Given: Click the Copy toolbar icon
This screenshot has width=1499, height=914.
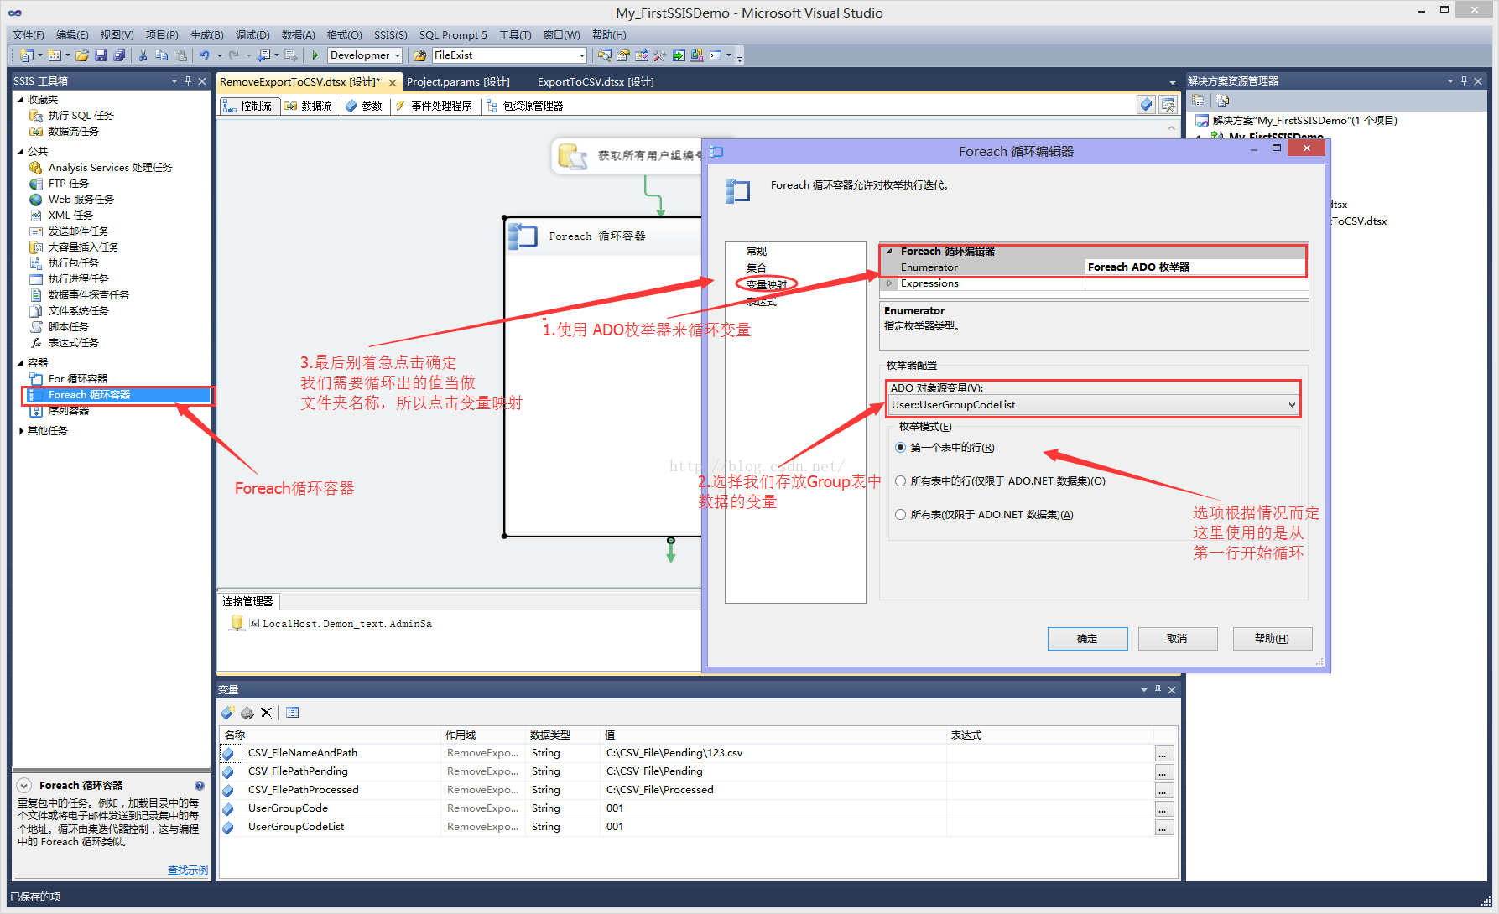Looking at the screenshot, I should click(161, 55).
